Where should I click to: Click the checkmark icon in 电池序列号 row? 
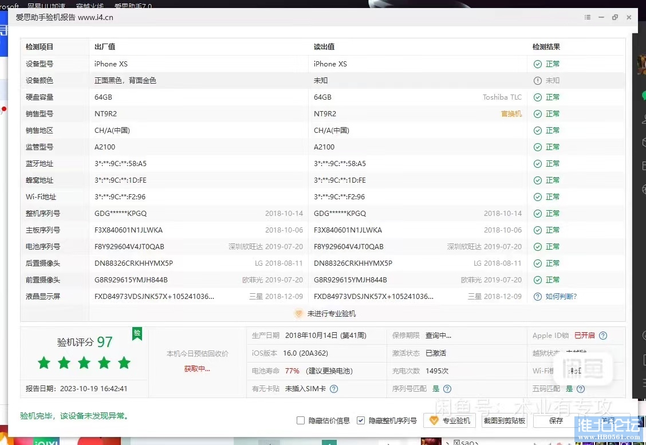click(538, 247)
